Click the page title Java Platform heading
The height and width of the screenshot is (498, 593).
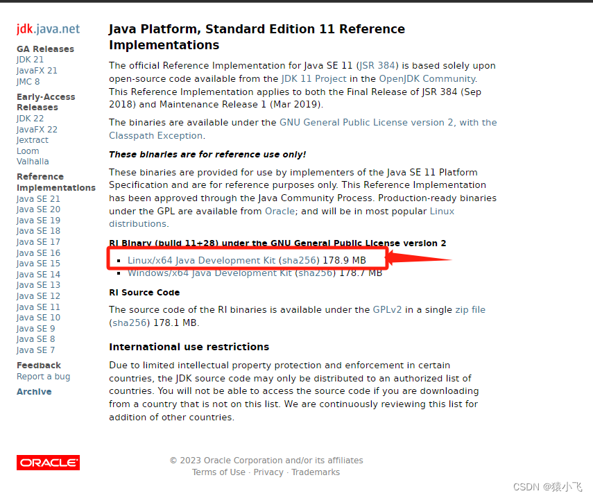click(257, 37)
